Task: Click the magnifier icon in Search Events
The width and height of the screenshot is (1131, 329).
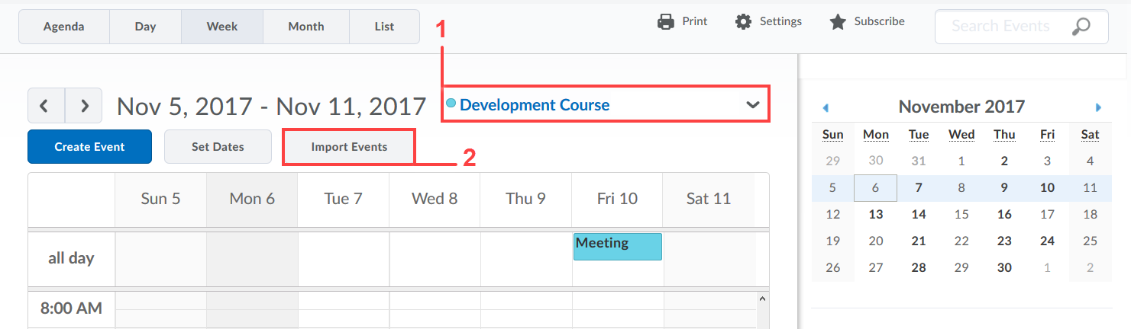Action: click(1081, 27)
